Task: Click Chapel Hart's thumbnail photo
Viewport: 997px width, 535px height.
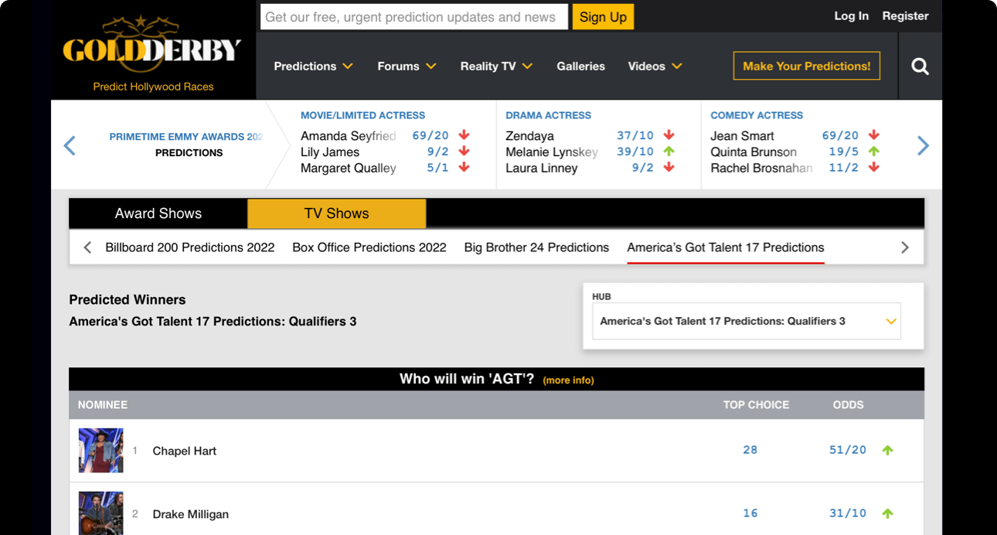Action: [x=100, y=451]
